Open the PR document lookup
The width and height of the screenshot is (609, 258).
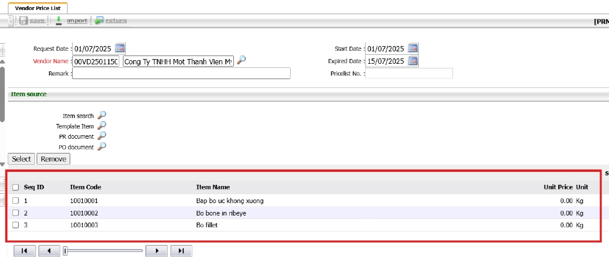[x=102, y=136]
